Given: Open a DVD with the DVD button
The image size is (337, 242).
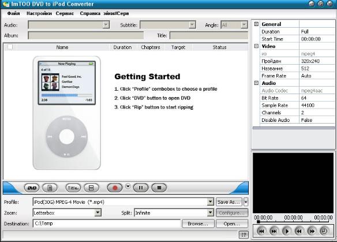Looking at the screenshot, I should pos(32,188).
